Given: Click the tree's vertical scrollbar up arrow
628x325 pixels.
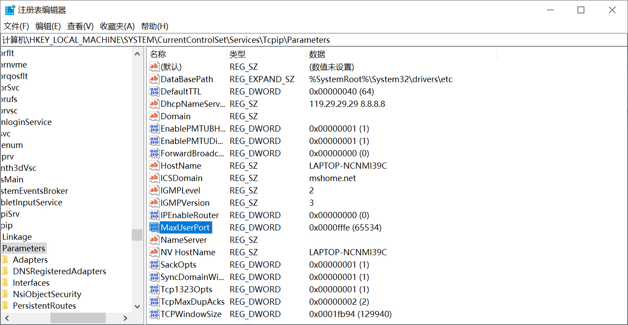Looking at the screenshot, I should [137, 54].
